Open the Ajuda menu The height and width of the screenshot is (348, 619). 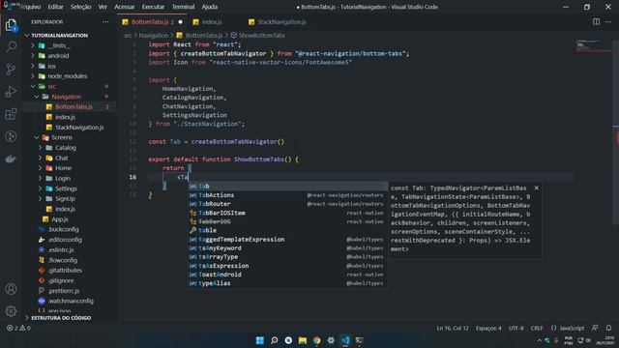(x=210, y=7)
